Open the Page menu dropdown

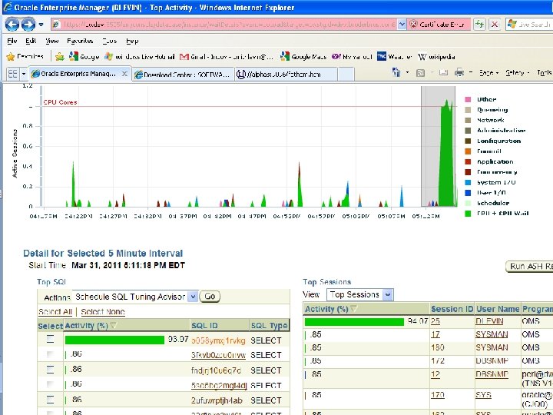(x=488, y=73)
